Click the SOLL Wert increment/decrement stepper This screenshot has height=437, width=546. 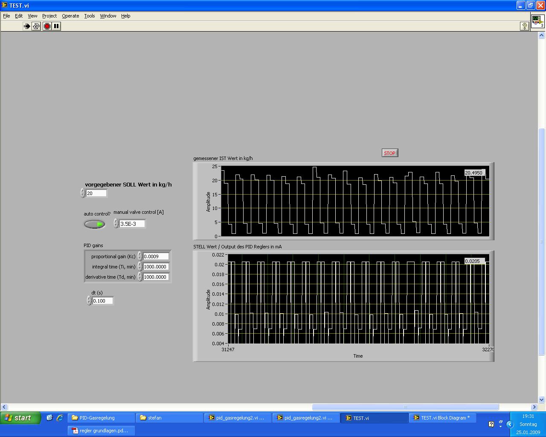coord(83,193)
